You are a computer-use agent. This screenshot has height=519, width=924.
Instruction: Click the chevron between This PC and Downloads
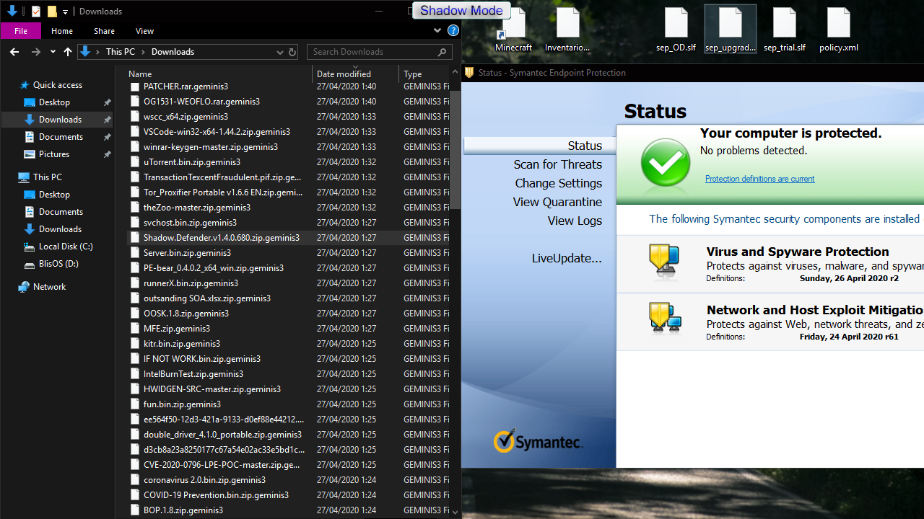(144, 52)
